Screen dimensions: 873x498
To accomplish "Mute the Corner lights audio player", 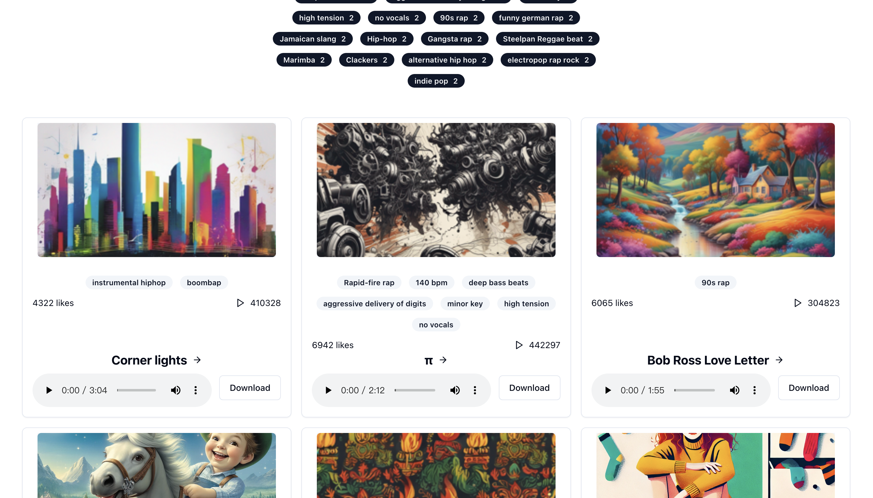I will click(176, 390).
